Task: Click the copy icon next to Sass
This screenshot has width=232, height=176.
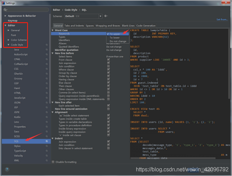Action: 47,132
